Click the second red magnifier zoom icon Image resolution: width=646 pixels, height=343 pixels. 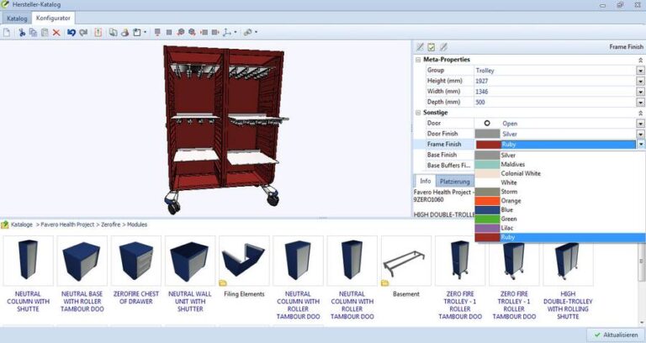pyautogui.click(x=192, y=32)
